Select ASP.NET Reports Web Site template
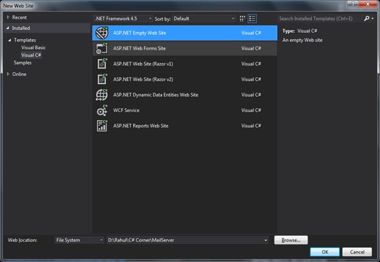380x262 pixels. pos(185,126)
